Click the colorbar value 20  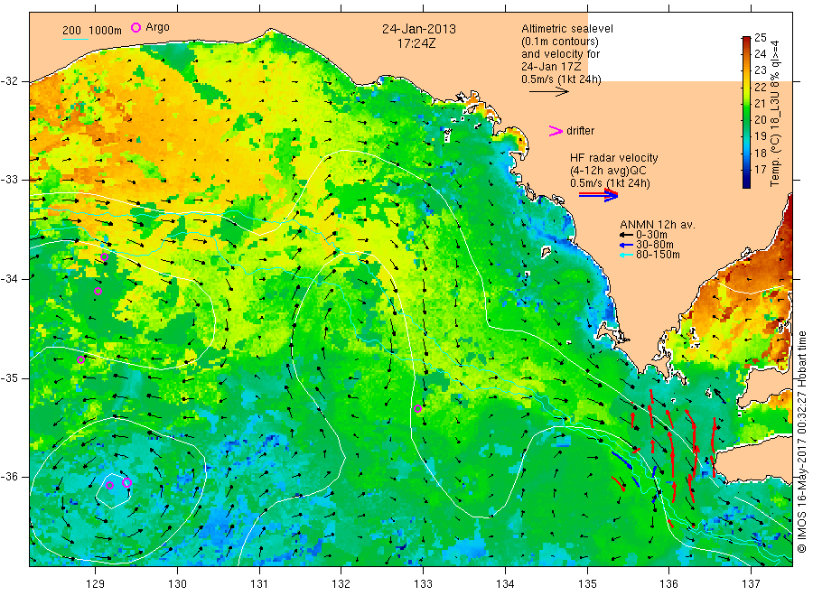(760, 120)
